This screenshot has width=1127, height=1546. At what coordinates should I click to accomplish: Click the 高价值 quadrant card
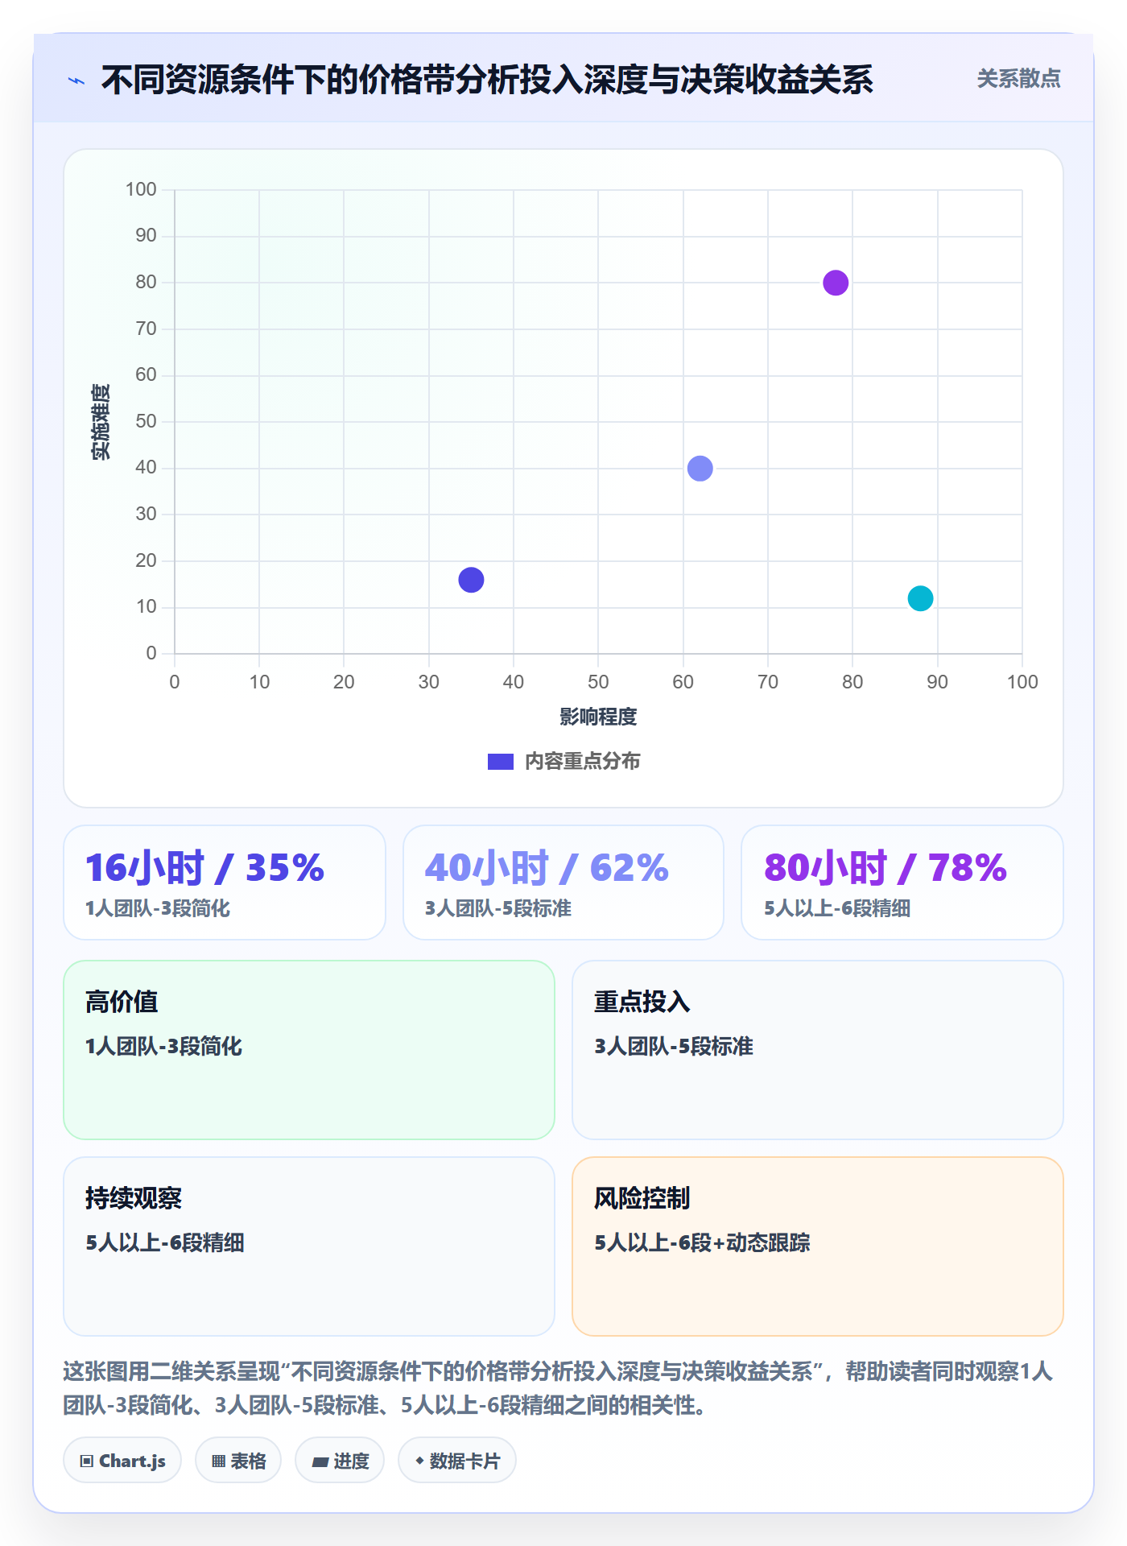point(309,1050)
